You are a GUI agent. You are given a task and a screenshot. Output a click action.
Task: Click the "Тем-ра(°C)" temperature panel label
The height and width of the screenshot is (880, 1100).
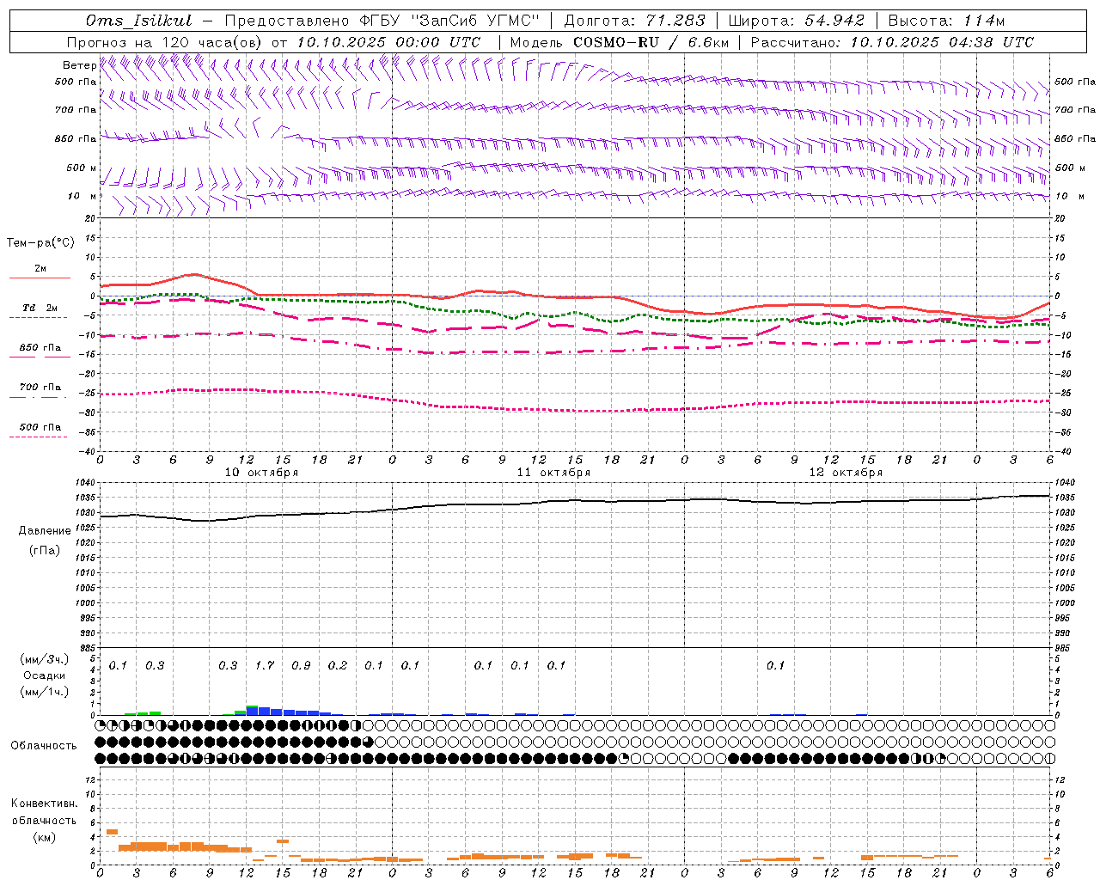(x=41, y=243)
